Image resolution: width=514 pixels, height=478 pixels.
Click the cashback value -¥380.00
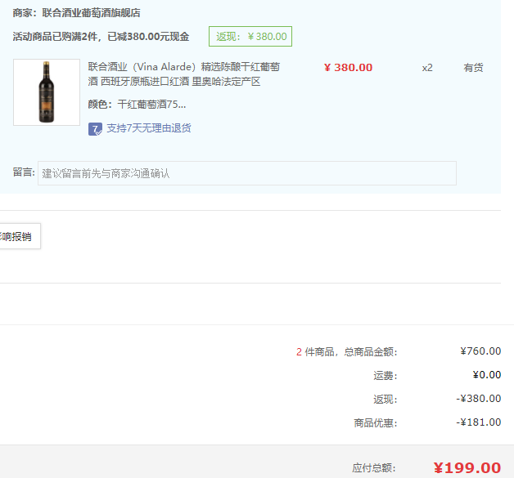(x=479, y=399)
